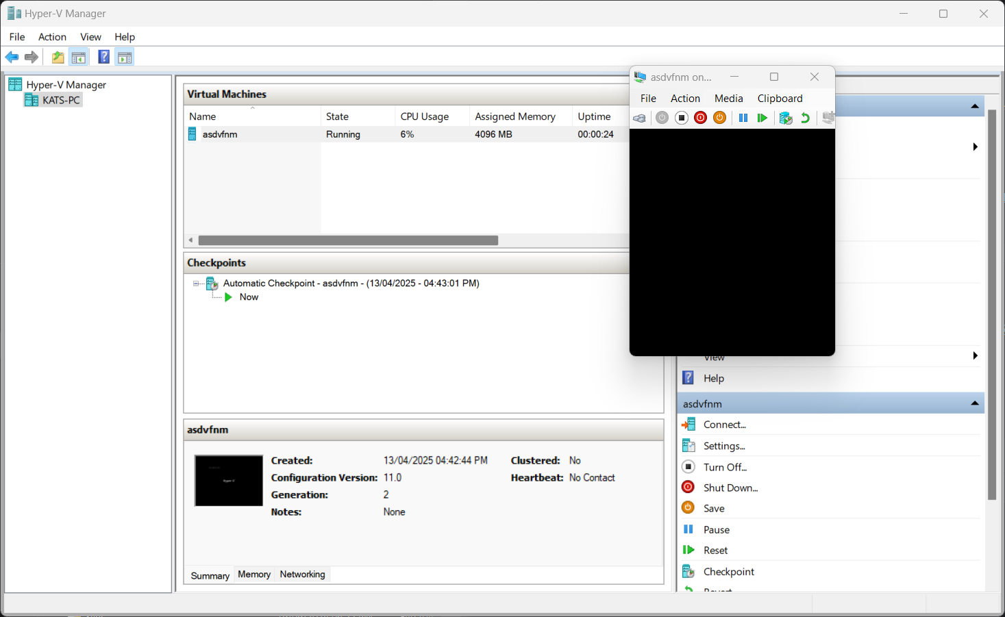Click left arrow of Virtual Machines scrollbar
Image resolution: width=1005 pixels, height=617 pixels.
[x=190, y=240]
